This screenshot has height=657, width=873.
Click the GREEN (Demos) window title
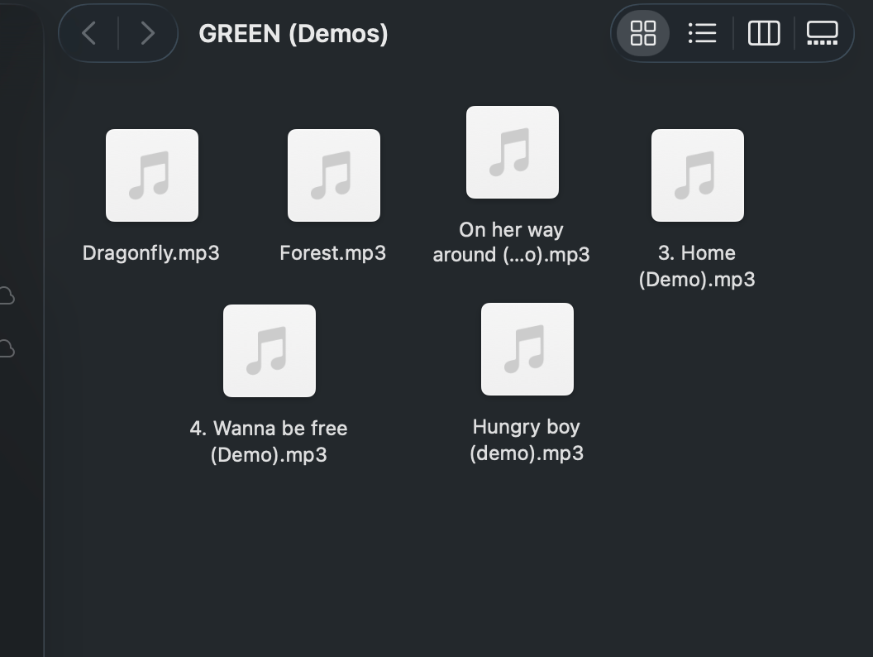tap(295, 33)
